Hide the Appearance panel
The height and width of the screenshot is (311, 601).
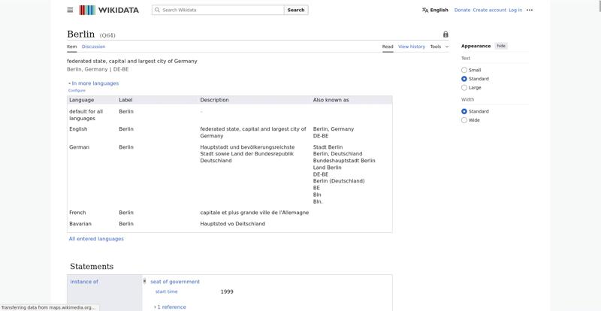501,46
